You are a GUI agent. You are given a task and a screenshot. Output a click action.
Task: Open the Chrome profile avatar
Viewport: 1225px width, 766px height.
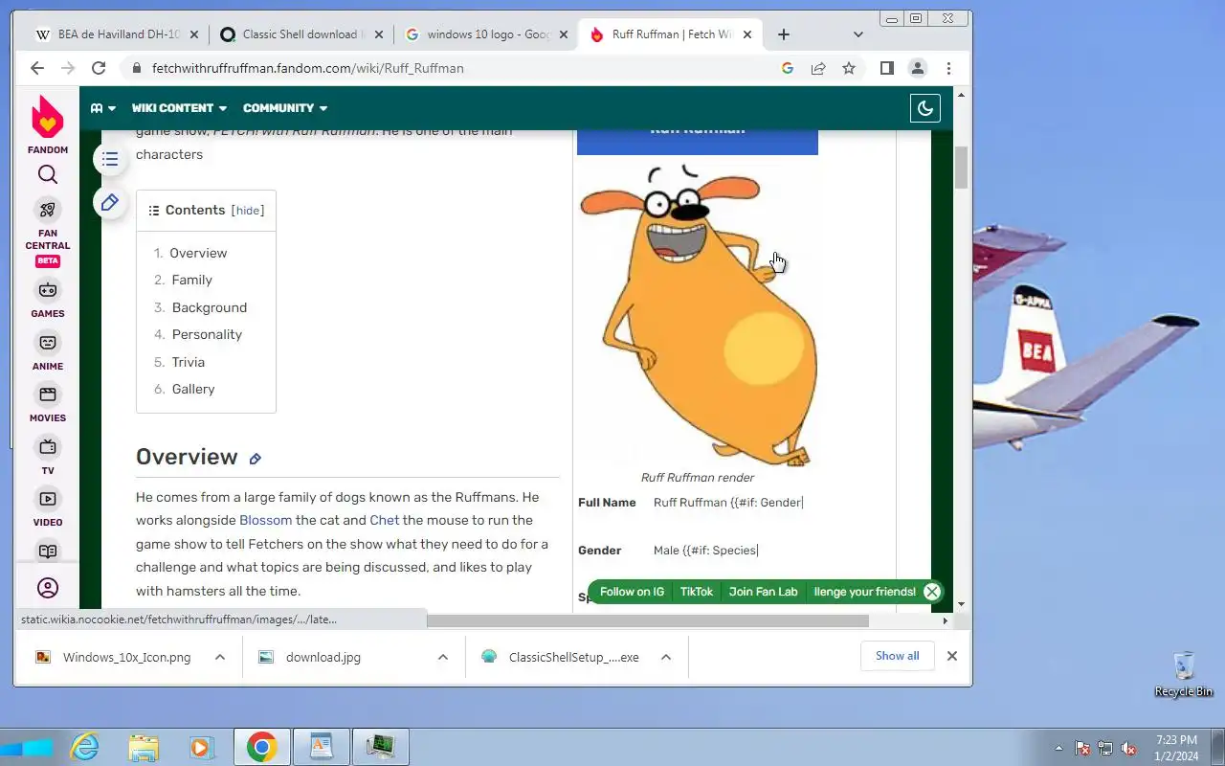coord(918,68)
